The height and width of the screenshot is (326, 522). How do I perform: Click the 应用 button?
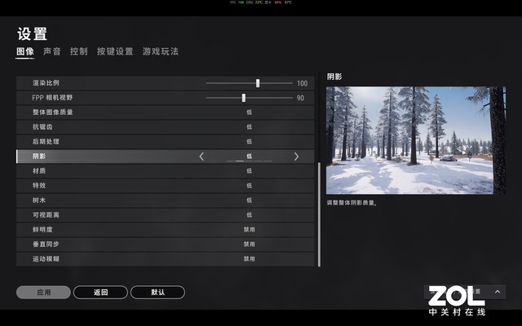click(x=43, y=292)
